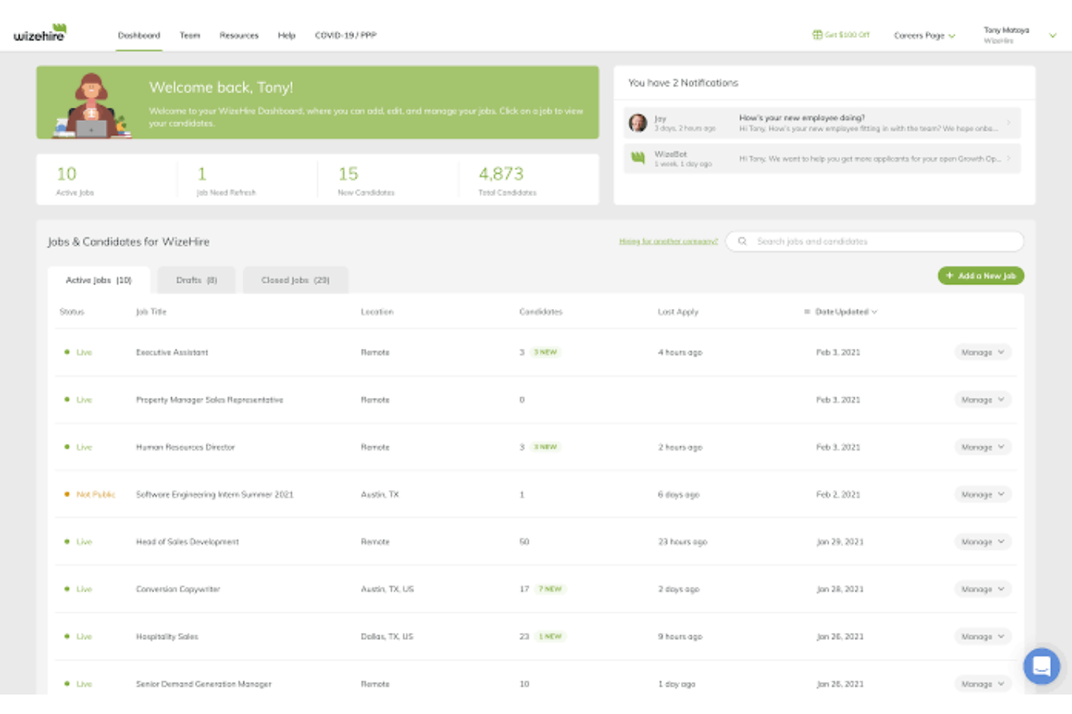Click arrow on WizeBot notification row
The height and width of the screenshot is (714, 1072).
point(1008,158)
